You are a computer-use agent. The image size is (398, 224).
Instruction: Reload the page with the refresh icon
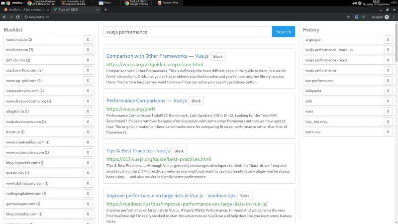tap(19, 17)
